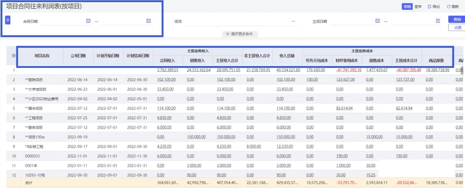465x188 pixels.
Task: Open the red -41,741,395.16 material cost link
Action: pos(349,70)
